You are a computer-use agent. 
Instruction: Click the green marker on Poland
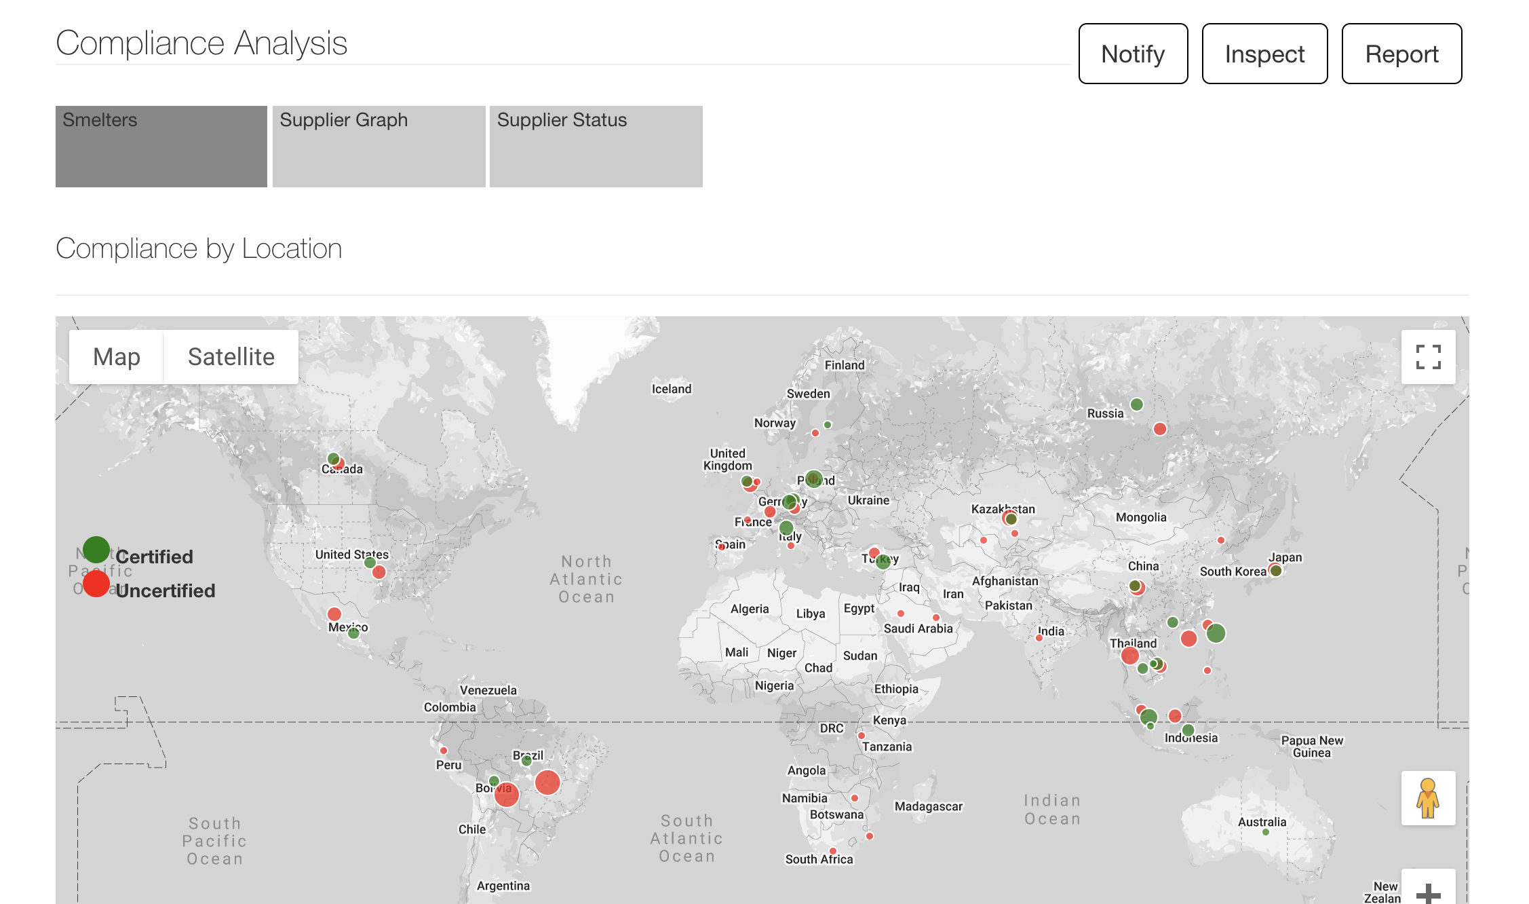coord(814,479)
